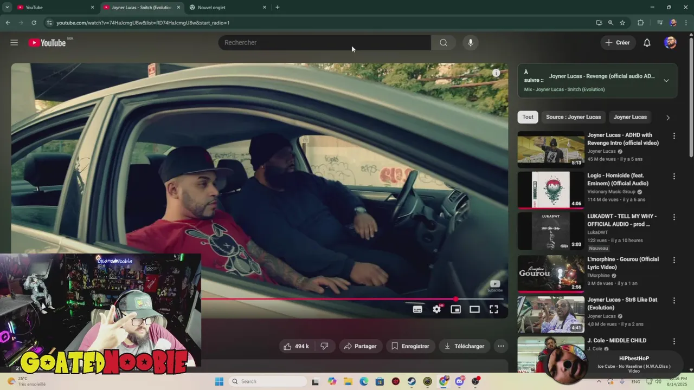The width and height of the screenshot is (694, 390).
Task: Open the Joyner Lucas channel link under ADHD
Action: [601, 151]
